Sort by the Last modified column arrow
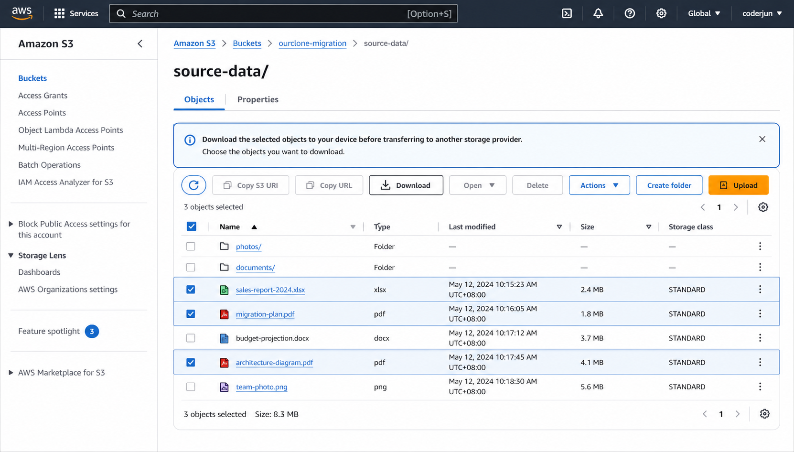Viewport: 794px width, 452px height. coord(559,227)
